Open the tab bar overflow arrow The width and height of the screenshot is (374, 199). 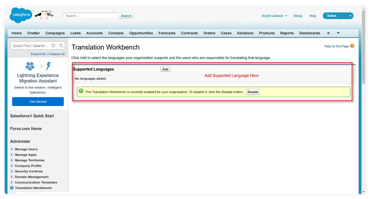coord(338,33)
